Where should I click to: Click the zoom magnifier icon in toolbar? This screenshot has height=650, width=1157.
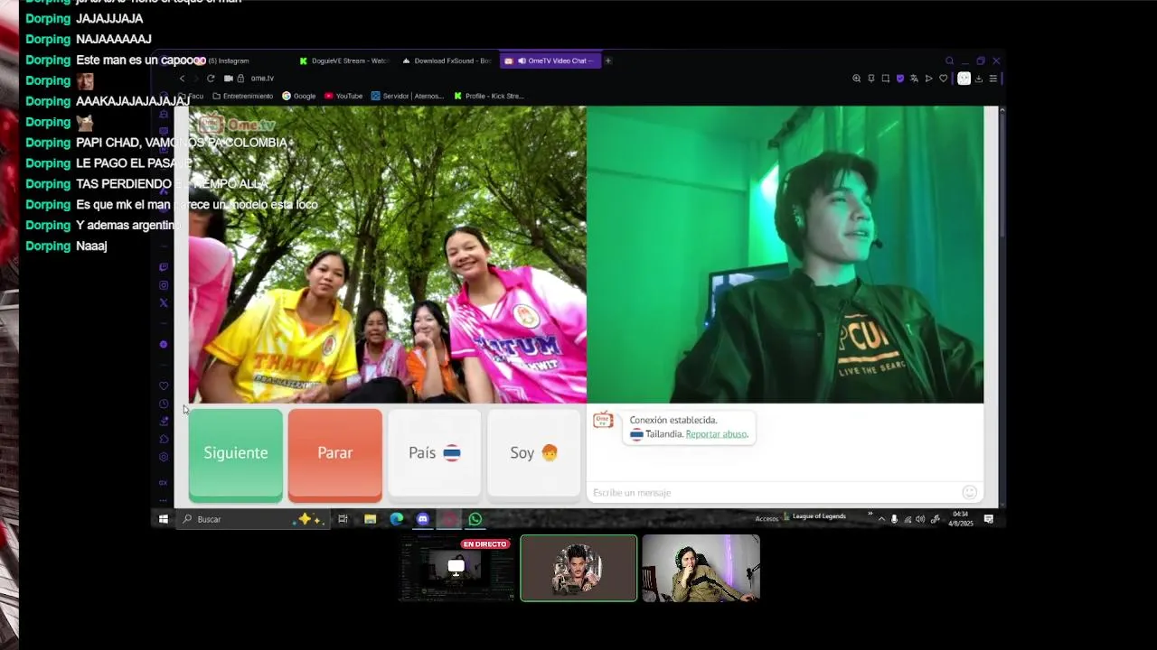coord(856,79)
